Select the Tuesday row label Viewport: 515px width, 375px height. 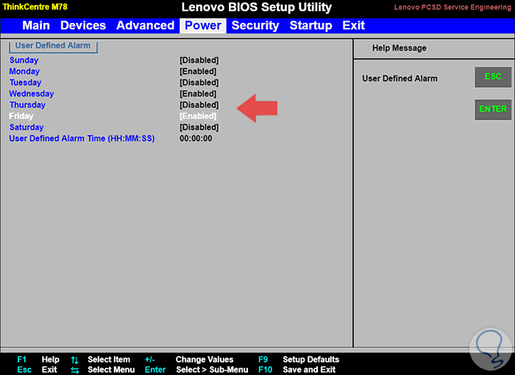click(x=25, y=83)
